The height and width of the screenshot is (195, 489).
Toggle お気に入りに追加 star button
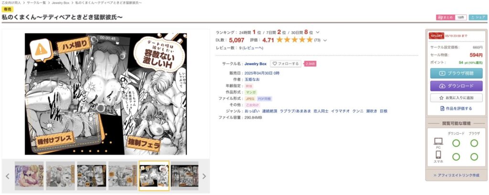click(456, 98)
